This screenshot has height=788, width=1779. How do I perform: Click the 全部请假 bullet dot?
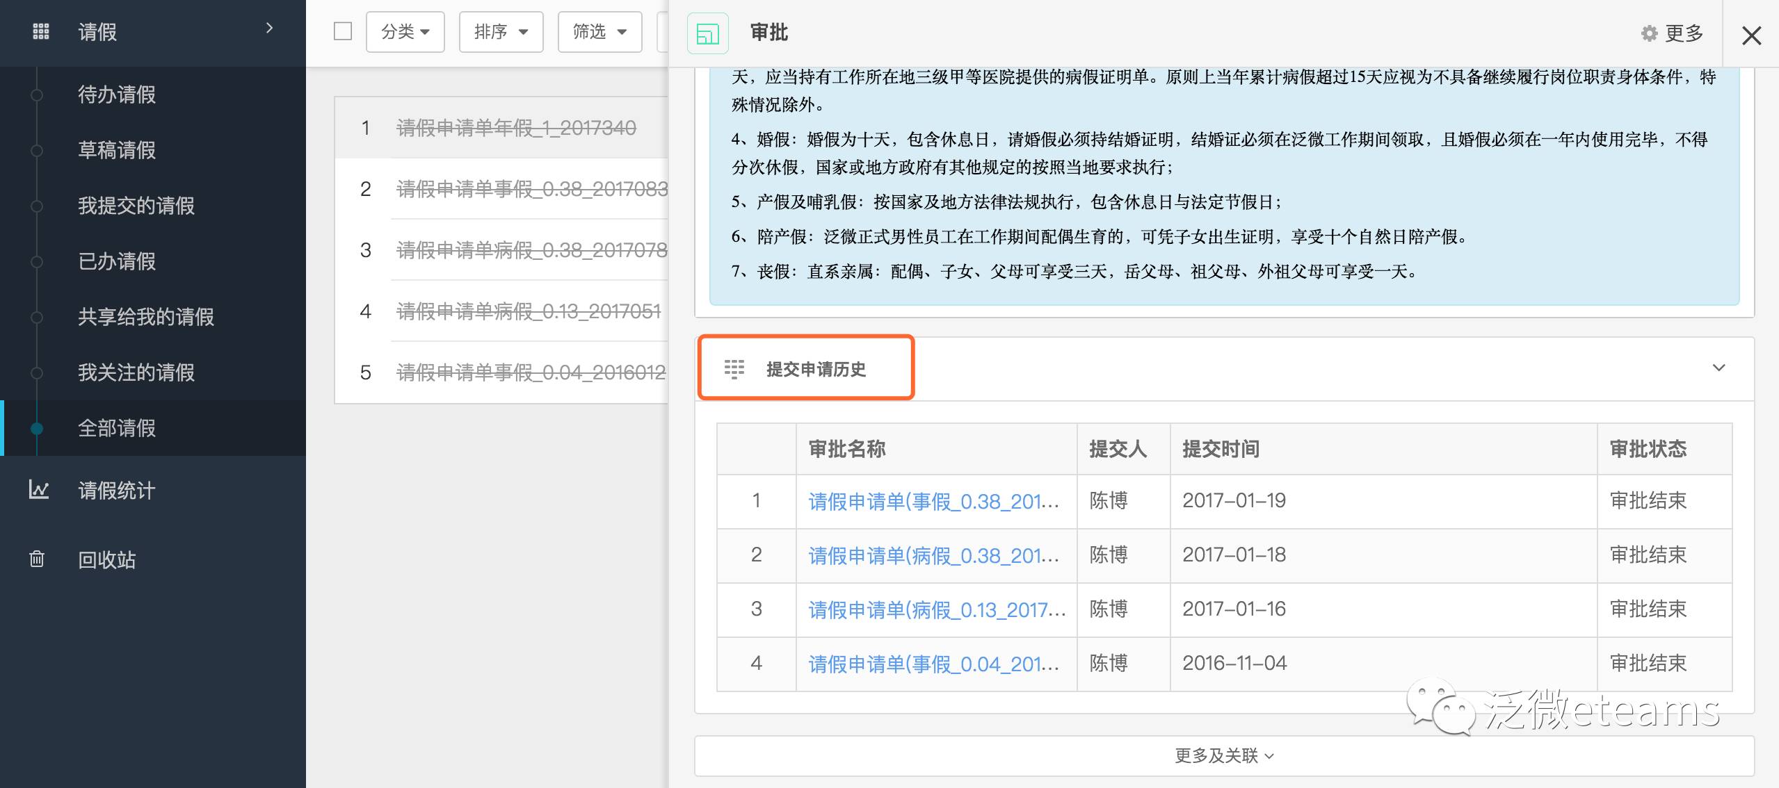(37, 428)
